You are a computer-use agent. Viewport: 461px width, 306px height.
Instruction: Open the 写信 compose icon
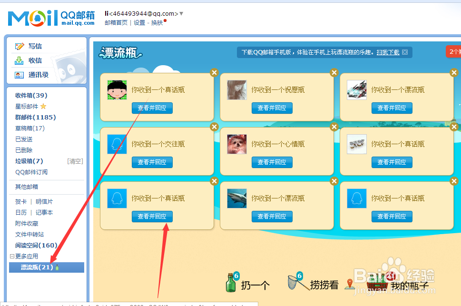point(20,46)
